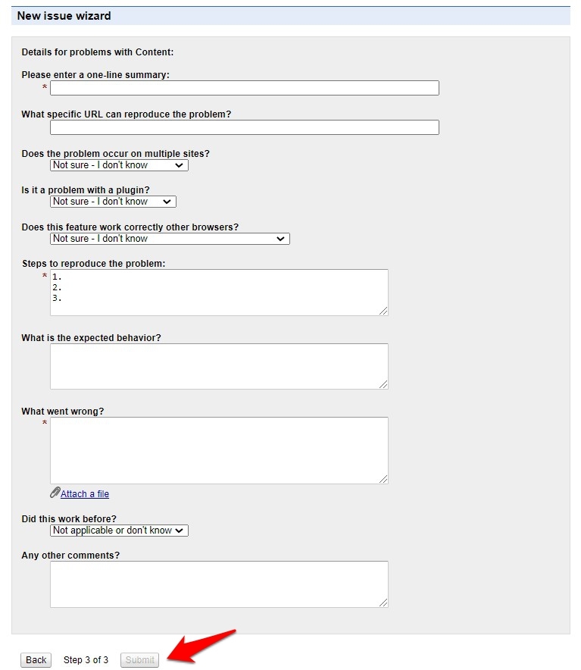The height and width of the screenshot is (670, 581).
Task: Expand the Did this work before dropdown
Action: coord(119,531)
